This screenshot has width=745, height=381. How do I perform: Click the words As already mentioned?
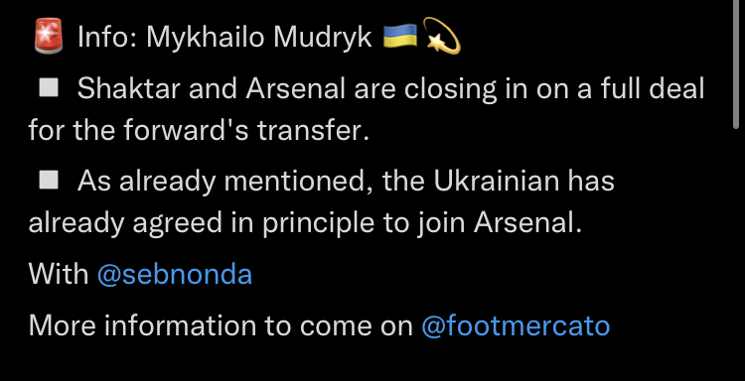point(225,182)
